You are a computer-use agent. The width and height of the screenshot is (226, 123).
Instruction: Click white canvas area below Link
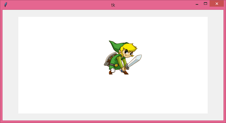(x=122, y=94)
